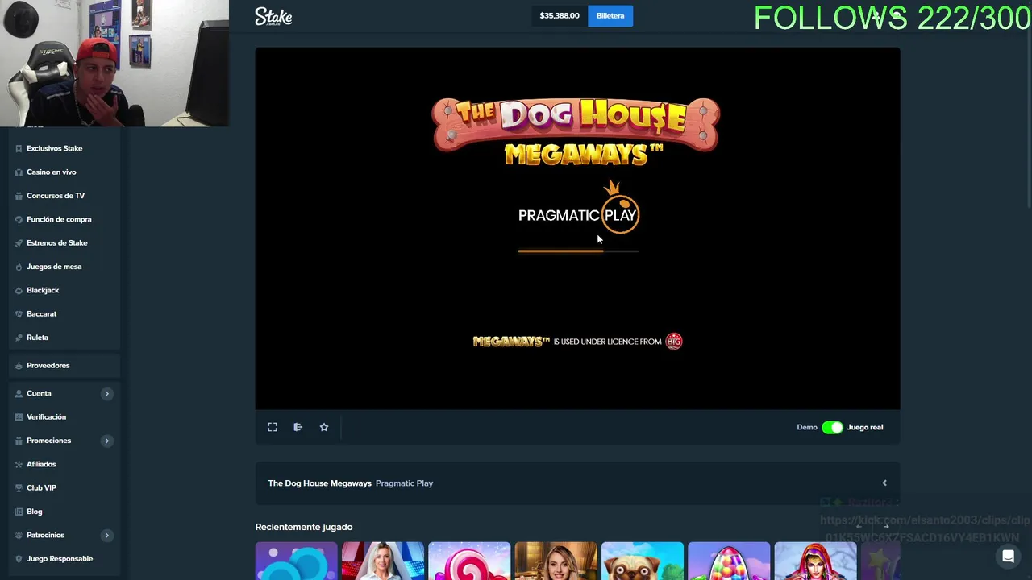The width and height of the screenshot is (1032, 580).
Task: Click Recientemente jugado heading
Action: tap(304, 527)
